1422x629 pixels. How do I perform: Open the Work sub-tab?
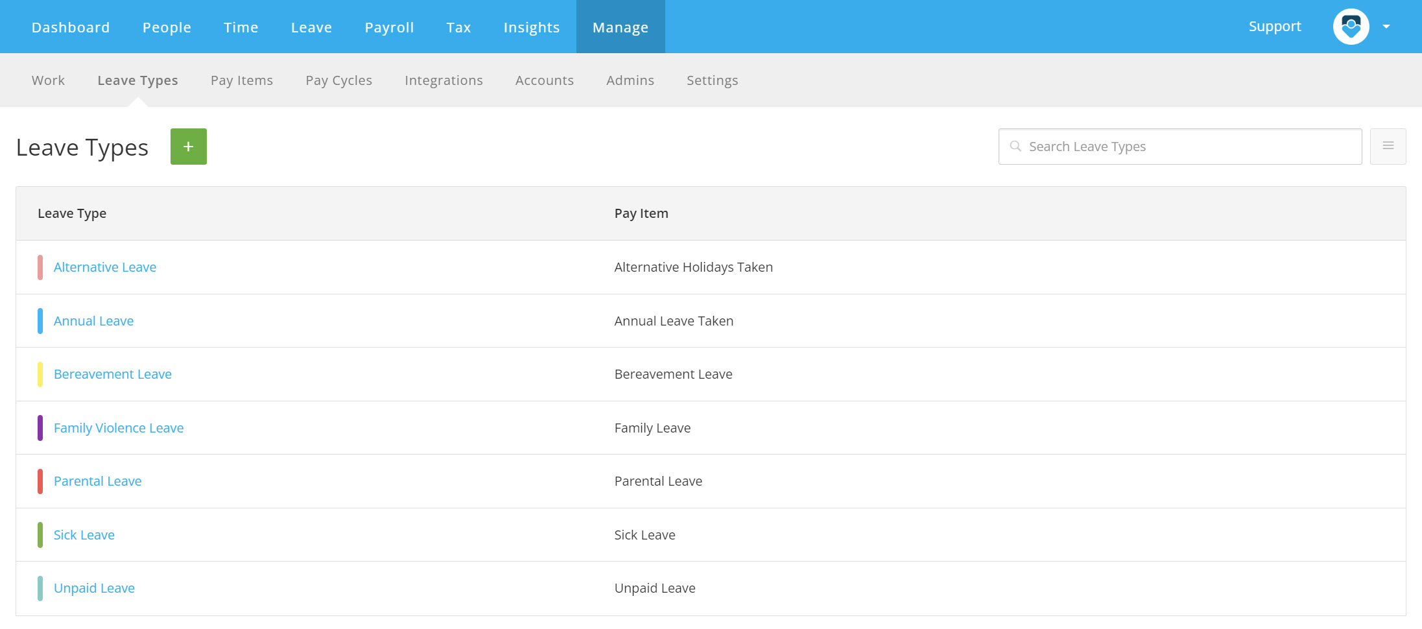48,80
